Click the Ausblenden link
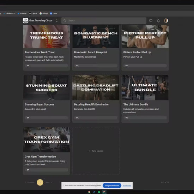The width and height of the screenshot is (194, 194). pyautogui.click(x=127, y=186)
